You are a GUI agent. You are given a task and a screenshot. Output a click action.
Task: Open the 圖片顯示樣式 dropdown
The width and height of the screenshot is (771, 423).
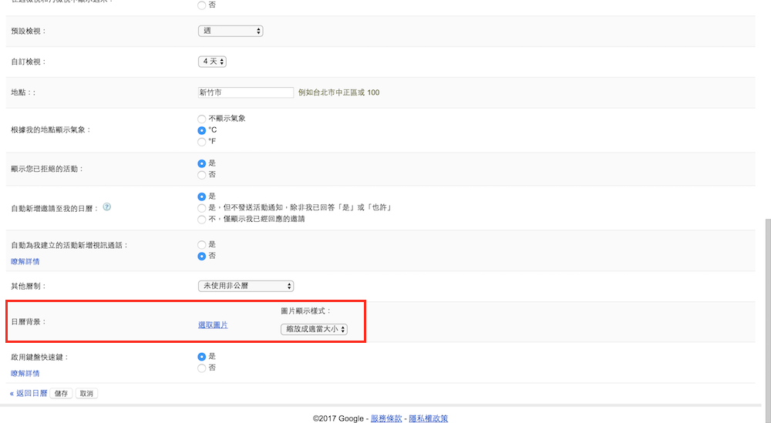[x=315, y=329]
